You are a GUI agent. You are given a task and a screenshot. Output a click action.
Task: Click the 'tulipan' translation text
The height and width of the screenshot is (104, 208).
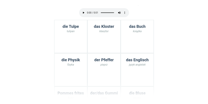71,31
